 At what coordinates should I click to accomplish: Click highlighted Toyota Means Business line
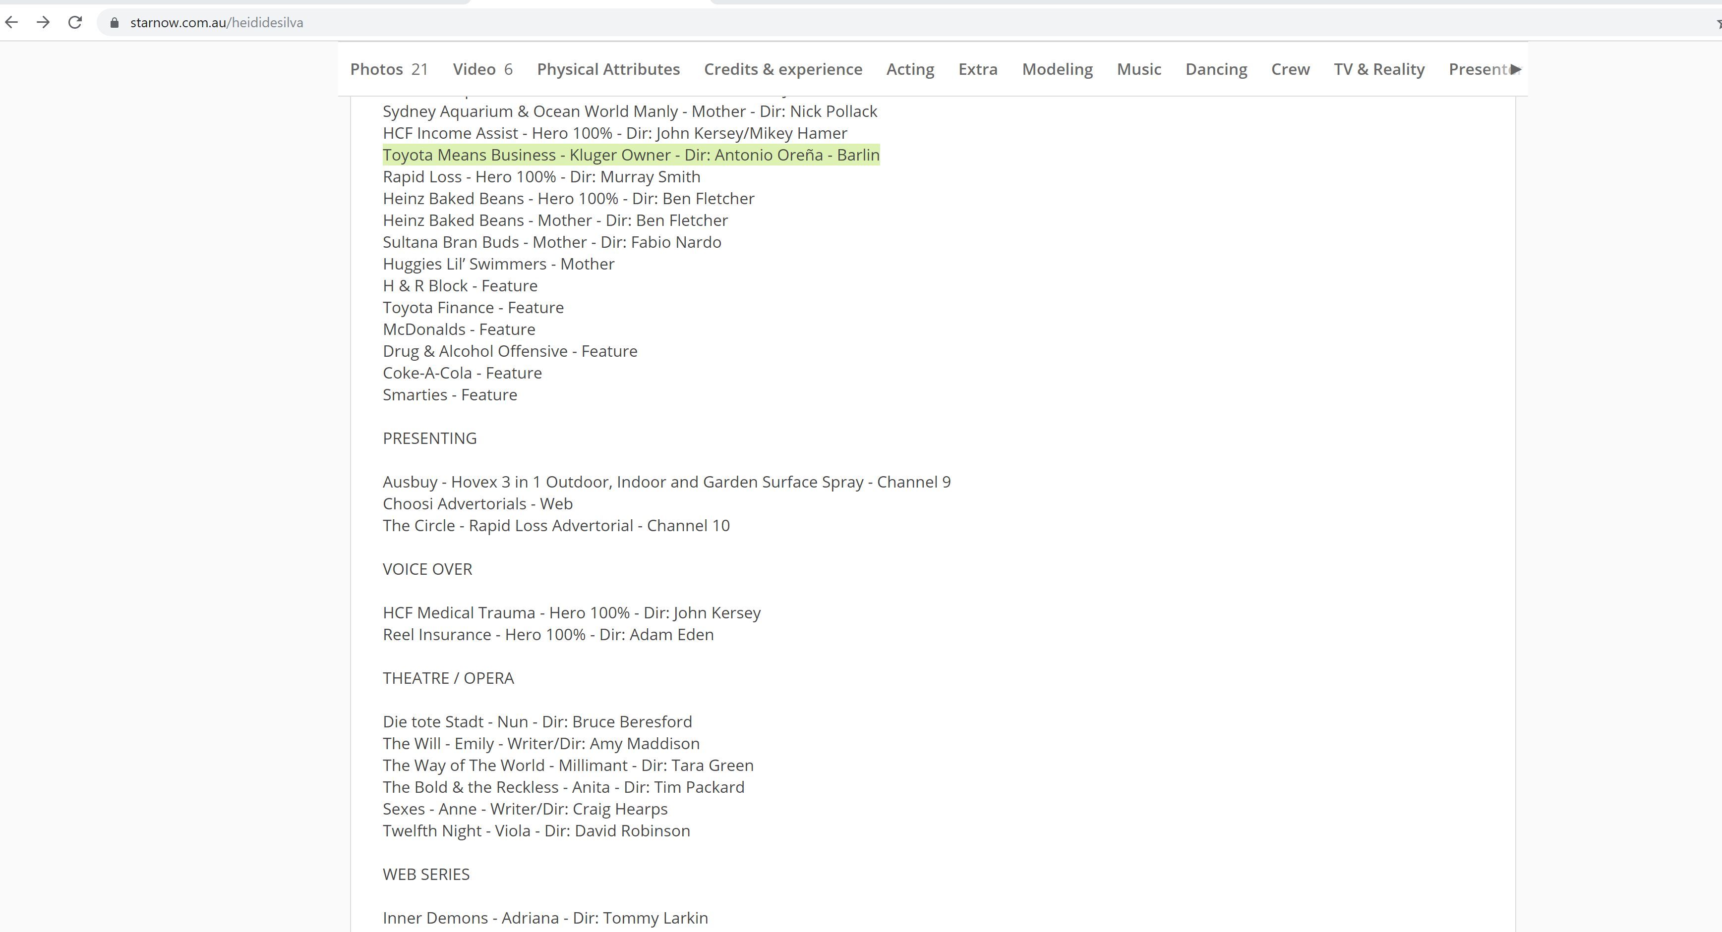tap(630, 155)
